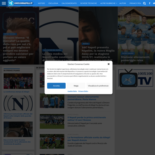Screen dimensions: 155x155
Task: Click the Allegri press conference thumbnail
Action: coord(18,81)
